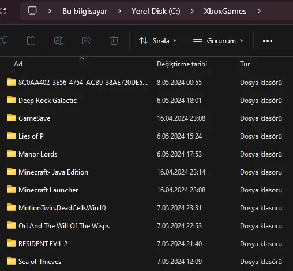Viewport: 293px width, 271px height.
Task: Select the Minecraft- Java Edition folder name
Action: (x=53, y=172)
